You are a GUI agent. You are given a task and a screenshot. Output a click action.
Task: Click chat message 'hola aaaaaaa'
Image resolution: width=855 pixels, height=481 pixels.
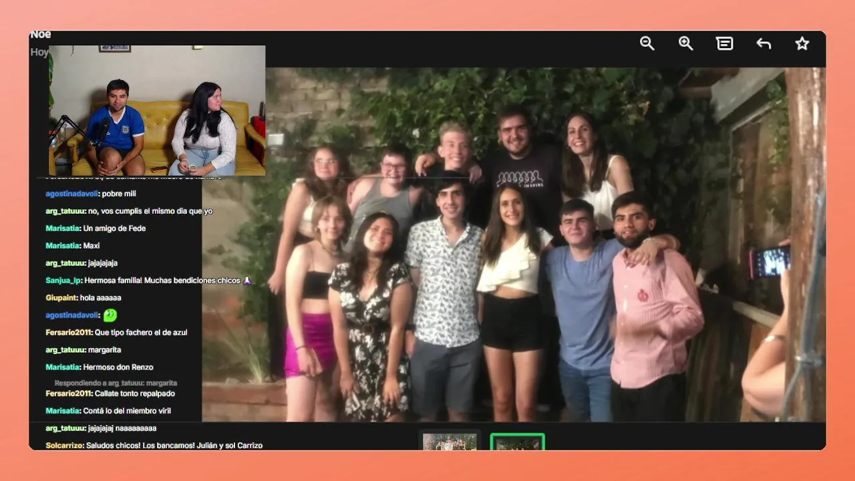100,298
